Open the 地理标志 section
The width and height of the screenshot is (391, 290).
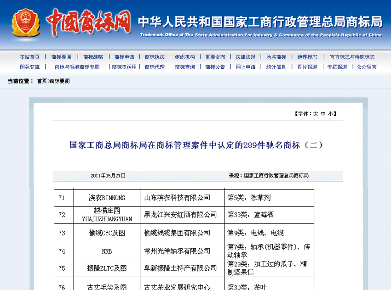click(307, 57)
